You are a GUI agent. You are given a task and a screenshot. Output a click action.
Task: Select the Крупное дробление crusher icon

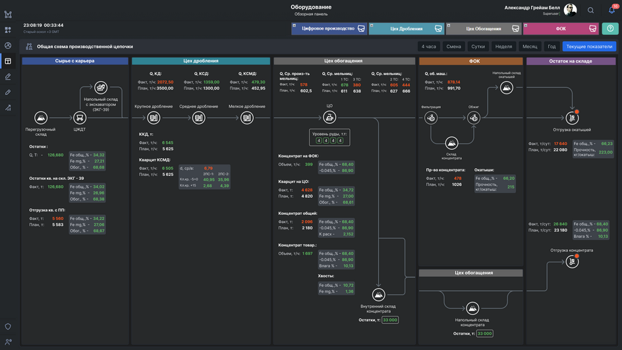click(154, 118)
